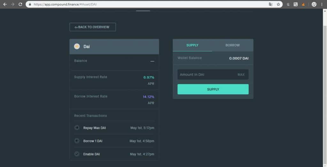Click the Dai coin logo icon
Screen dimensions: 327x167
(x=77, y=46)
